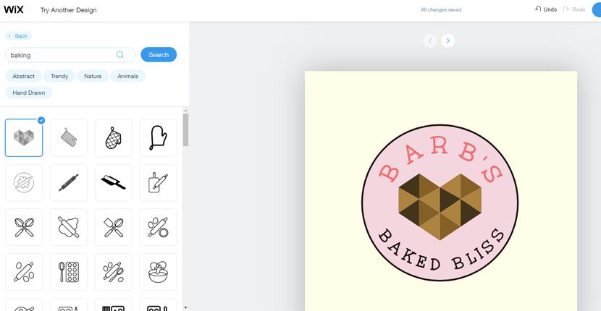Click the Redo button

click(x=574, y=9)
